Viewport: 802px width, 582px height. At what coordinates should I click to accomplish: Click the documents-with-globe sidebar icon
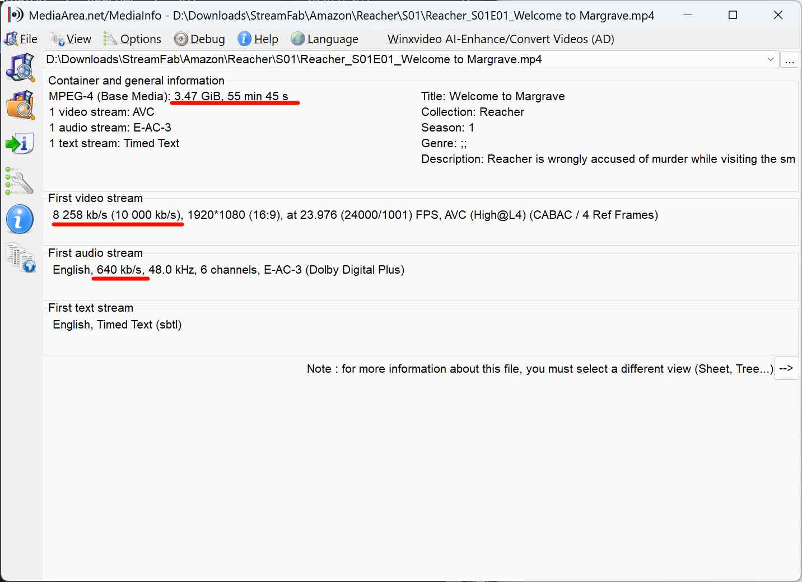coord(20,258)
